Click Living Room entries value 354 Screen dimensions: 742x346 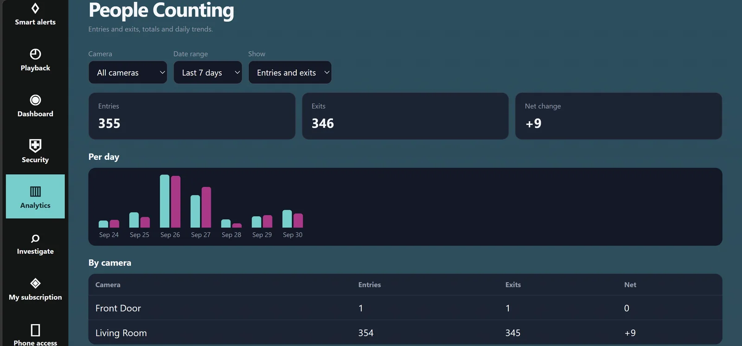coord(366,333)
